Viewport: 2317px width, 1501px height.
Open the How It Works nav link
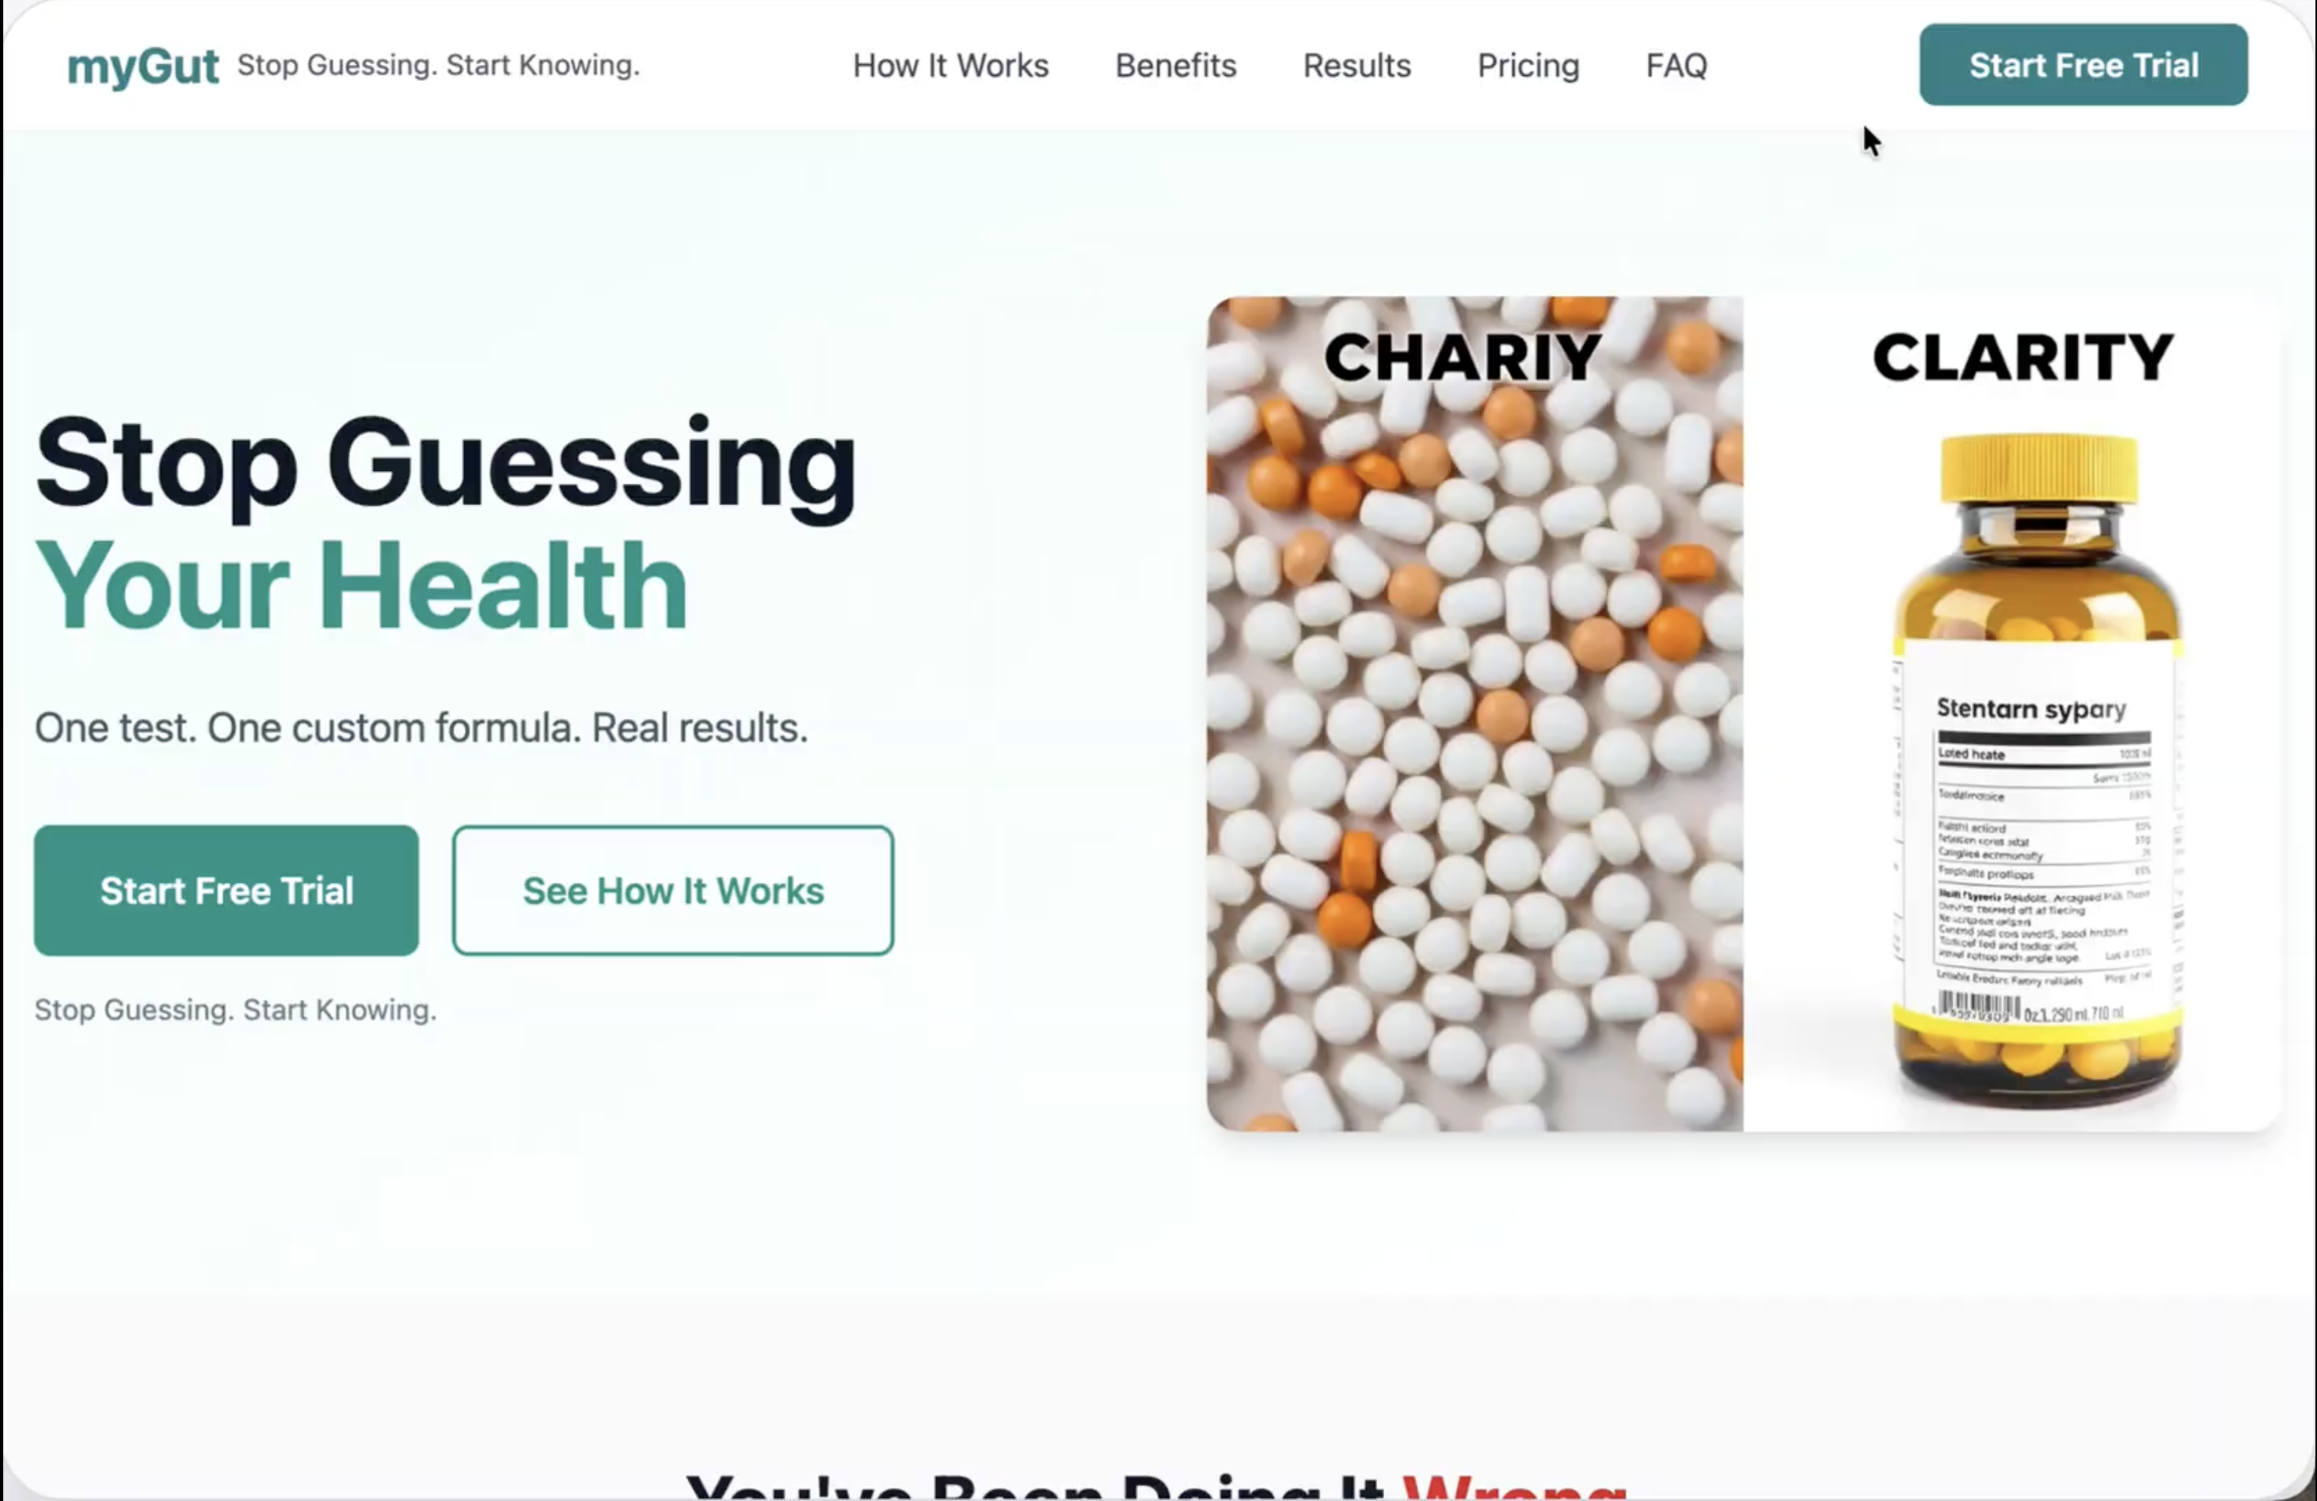950,65
